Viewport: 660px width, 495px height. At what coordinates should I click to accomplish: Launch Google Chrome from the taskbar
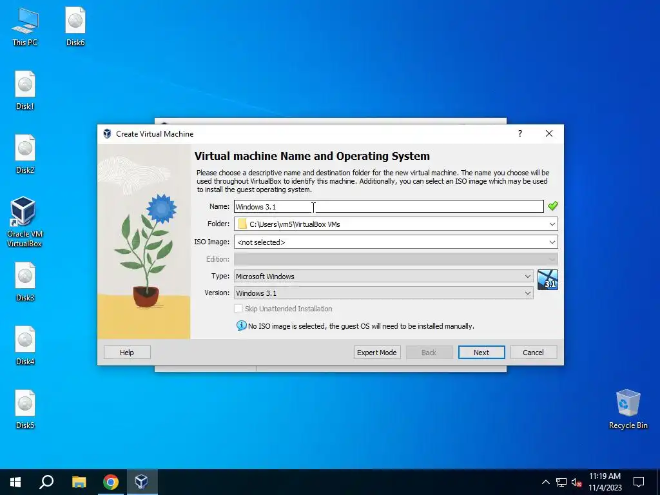pyautogui.click(x=110, y=482)
